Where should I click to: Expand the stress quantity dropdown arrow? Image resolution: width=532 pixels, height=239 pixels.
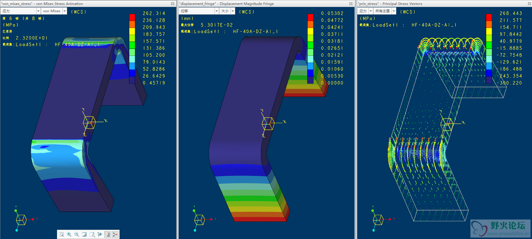[38, 11]
